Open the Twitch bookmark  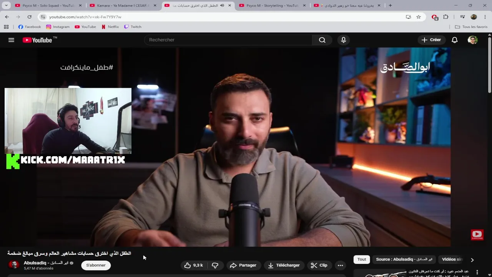133,27
